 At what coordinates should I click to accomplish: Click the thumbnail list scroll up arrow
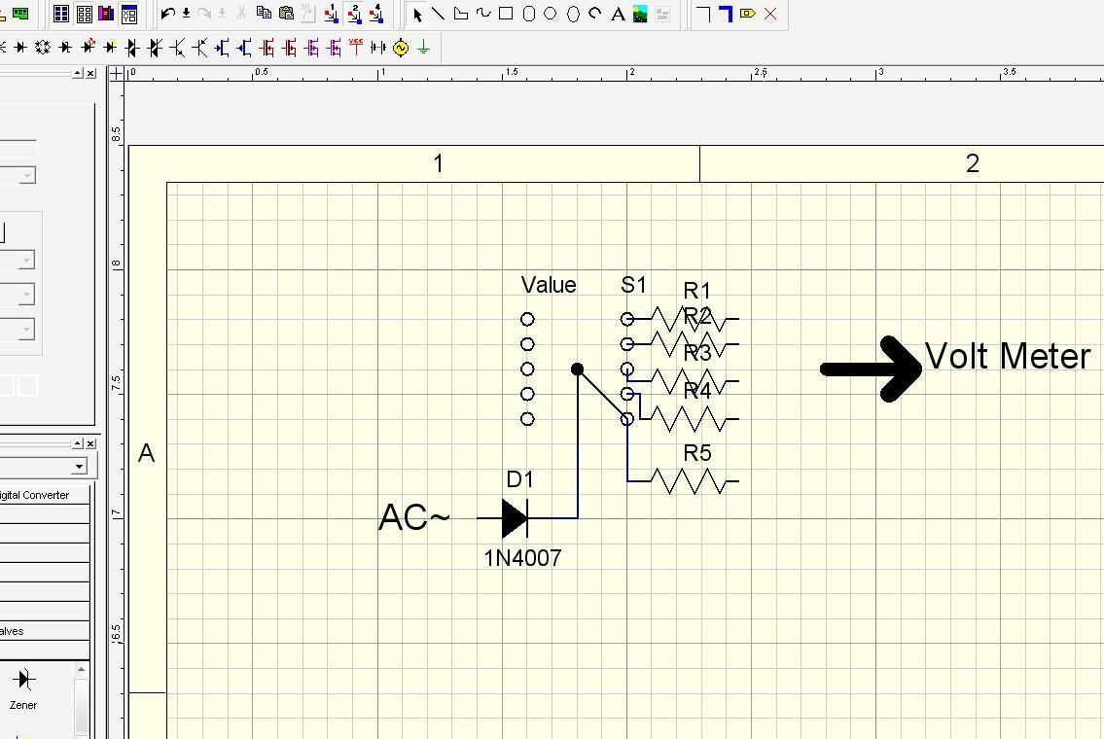81,669
